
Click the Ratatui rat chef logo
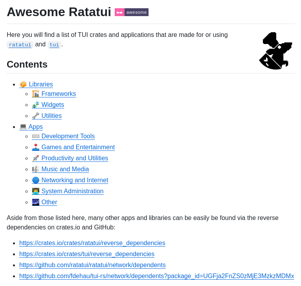[x=276, y=51]
